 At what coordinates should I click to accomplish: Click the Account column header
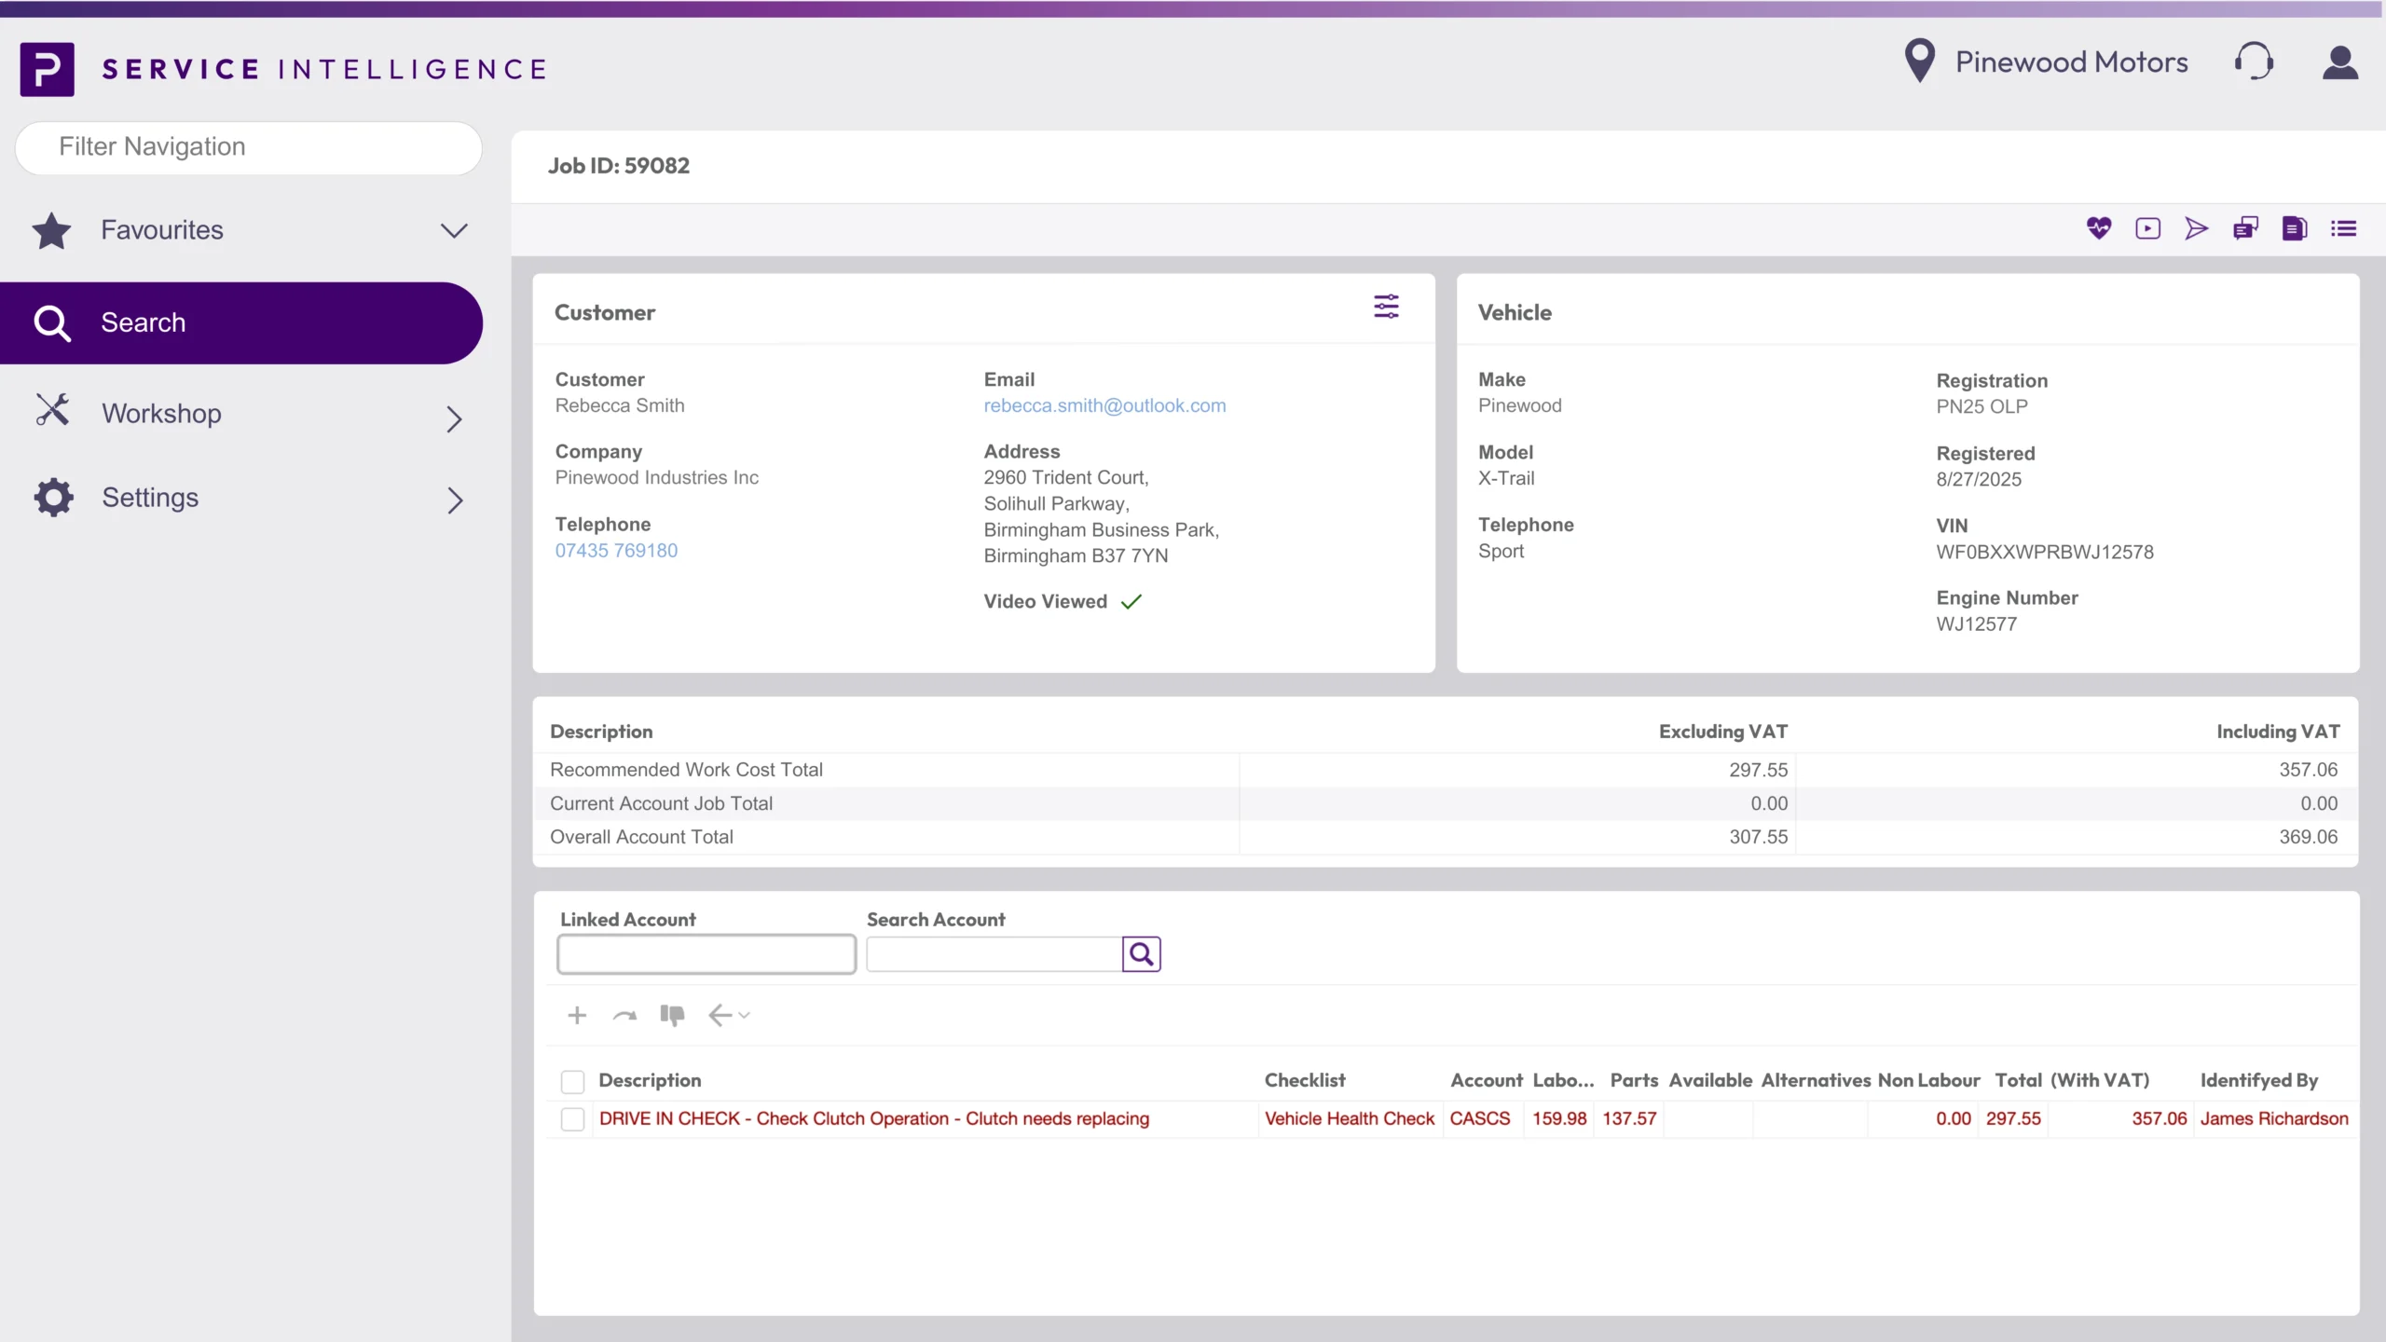coord(1486,1080)
